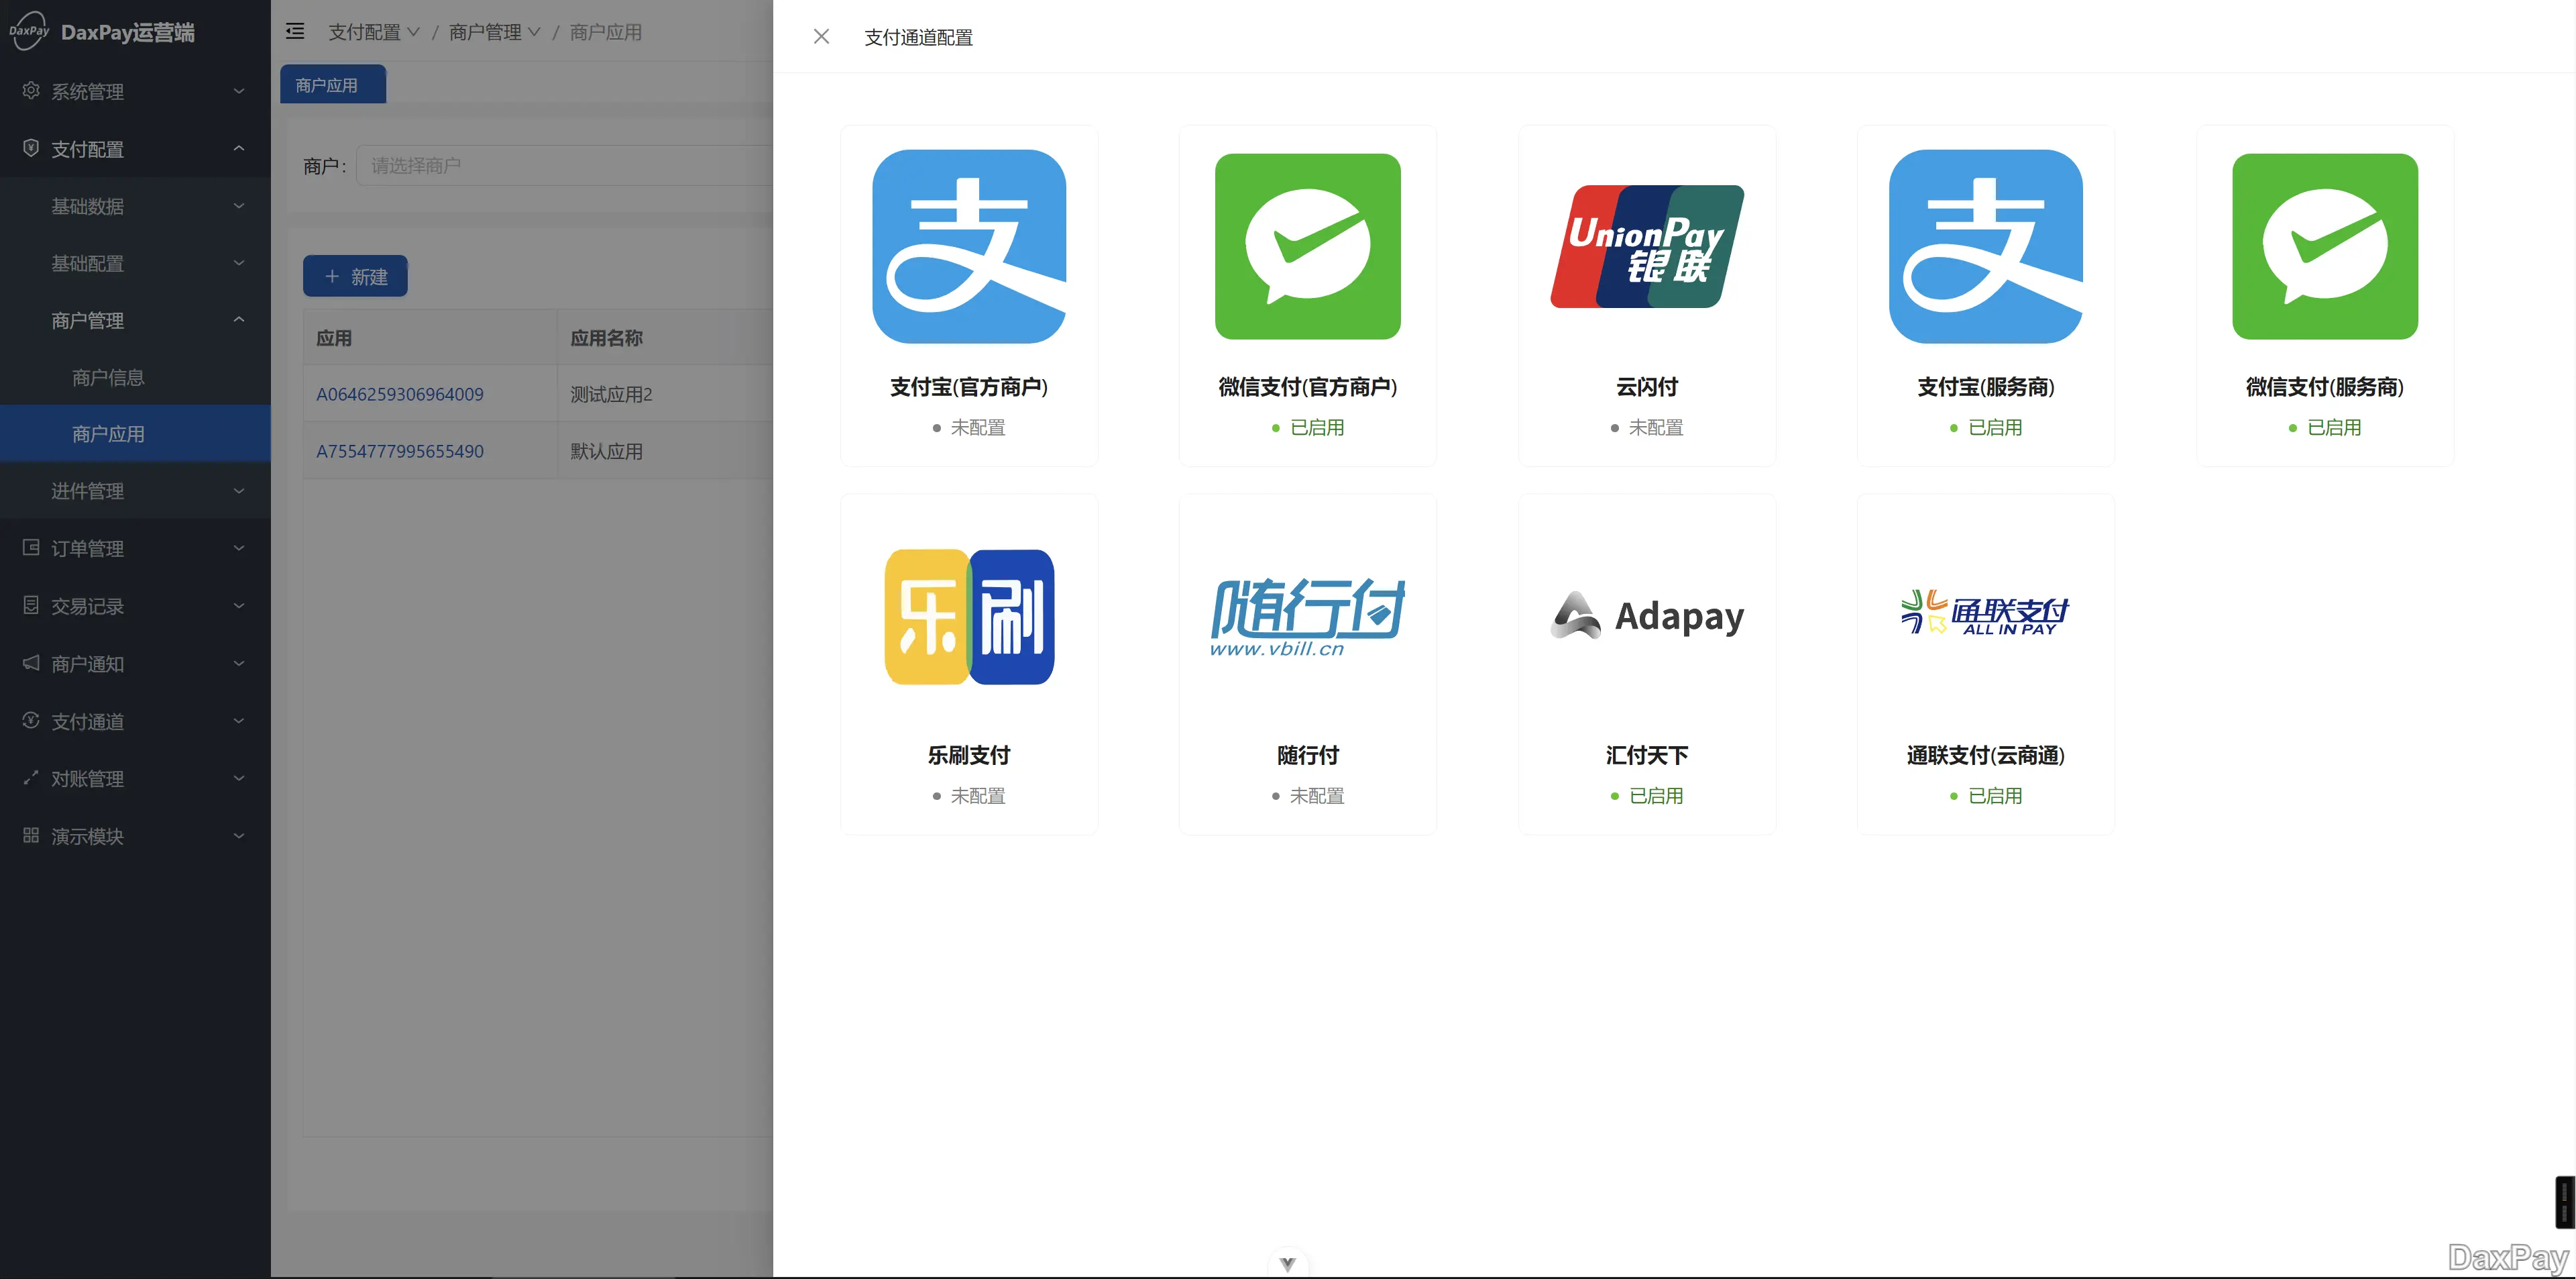Click the 通联支付 All In Pay logo
The image size is (2576, 1279).
[x=1985, y=613]
